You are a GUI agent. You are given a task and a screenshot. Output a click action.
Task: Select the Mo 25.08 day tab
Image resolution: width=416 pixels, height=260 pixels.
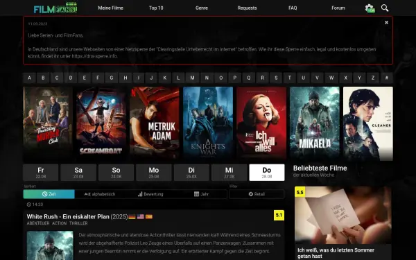[154, 173]
